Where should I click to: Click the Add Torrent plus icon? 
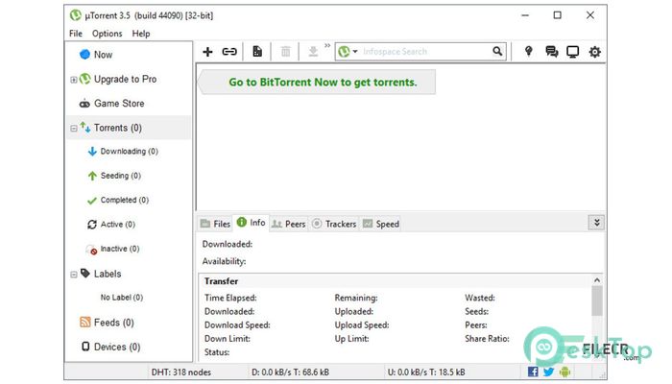click(208, 52)
